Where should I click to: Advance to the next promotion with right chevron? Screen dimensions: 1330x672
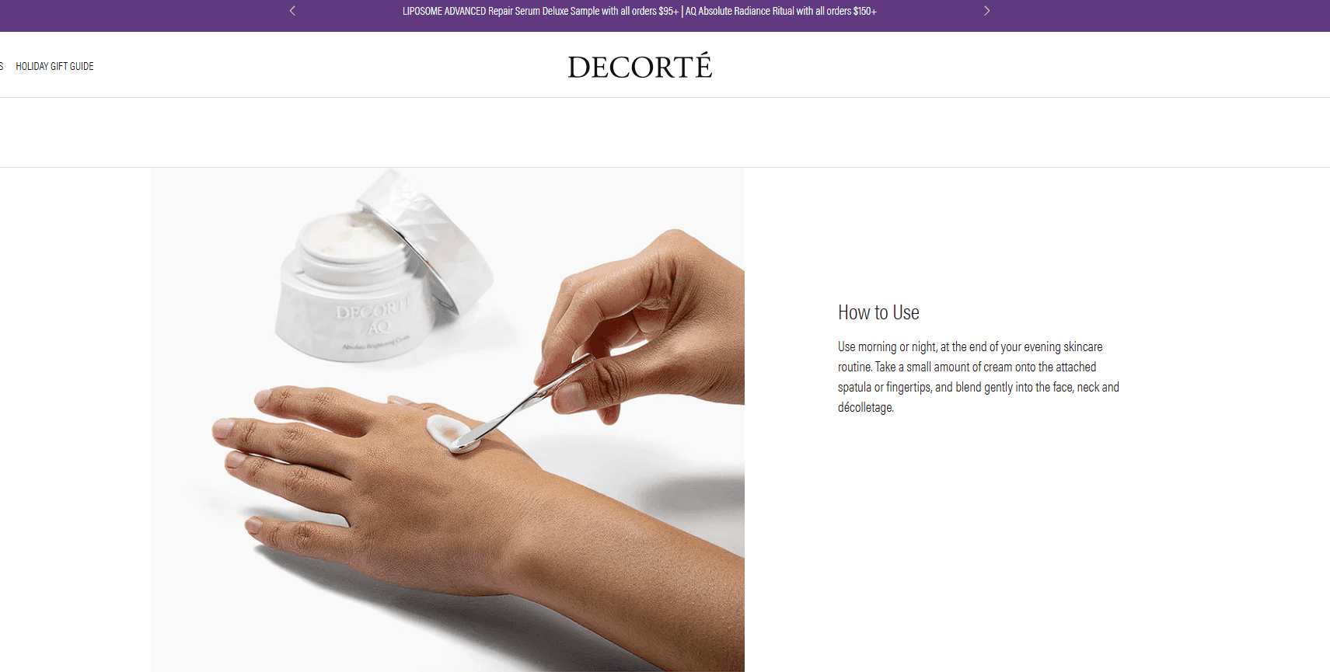click(986, 11)
